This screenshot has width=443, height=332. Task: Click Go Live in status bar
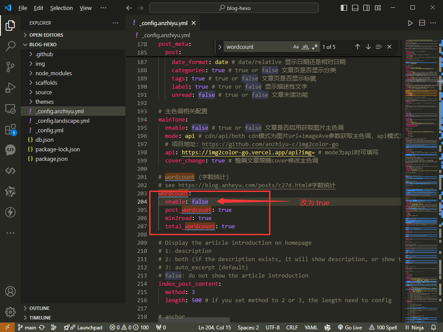click(x=350, y=327)
